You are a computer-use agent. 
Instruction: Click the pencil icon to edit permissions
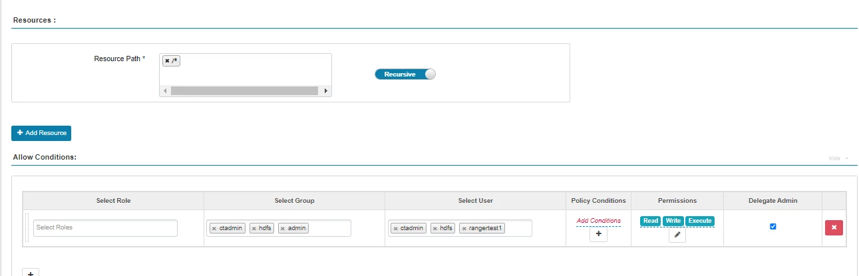pyautogui.click(x=677, y=235)
